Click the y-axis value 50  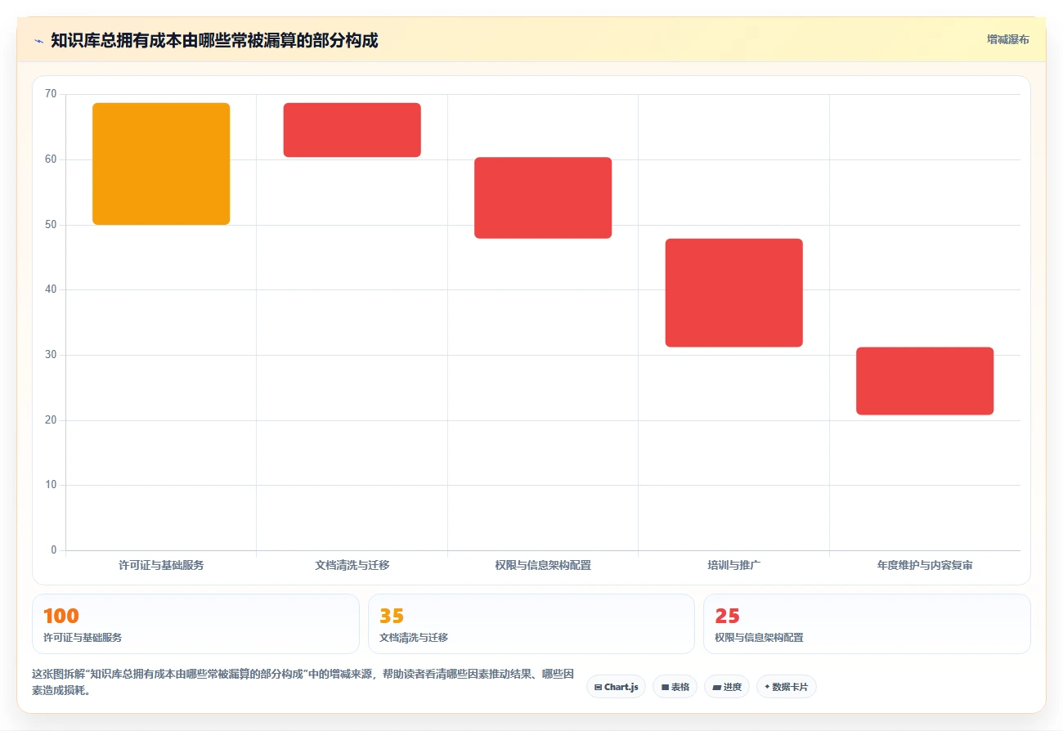coord(51,224)
